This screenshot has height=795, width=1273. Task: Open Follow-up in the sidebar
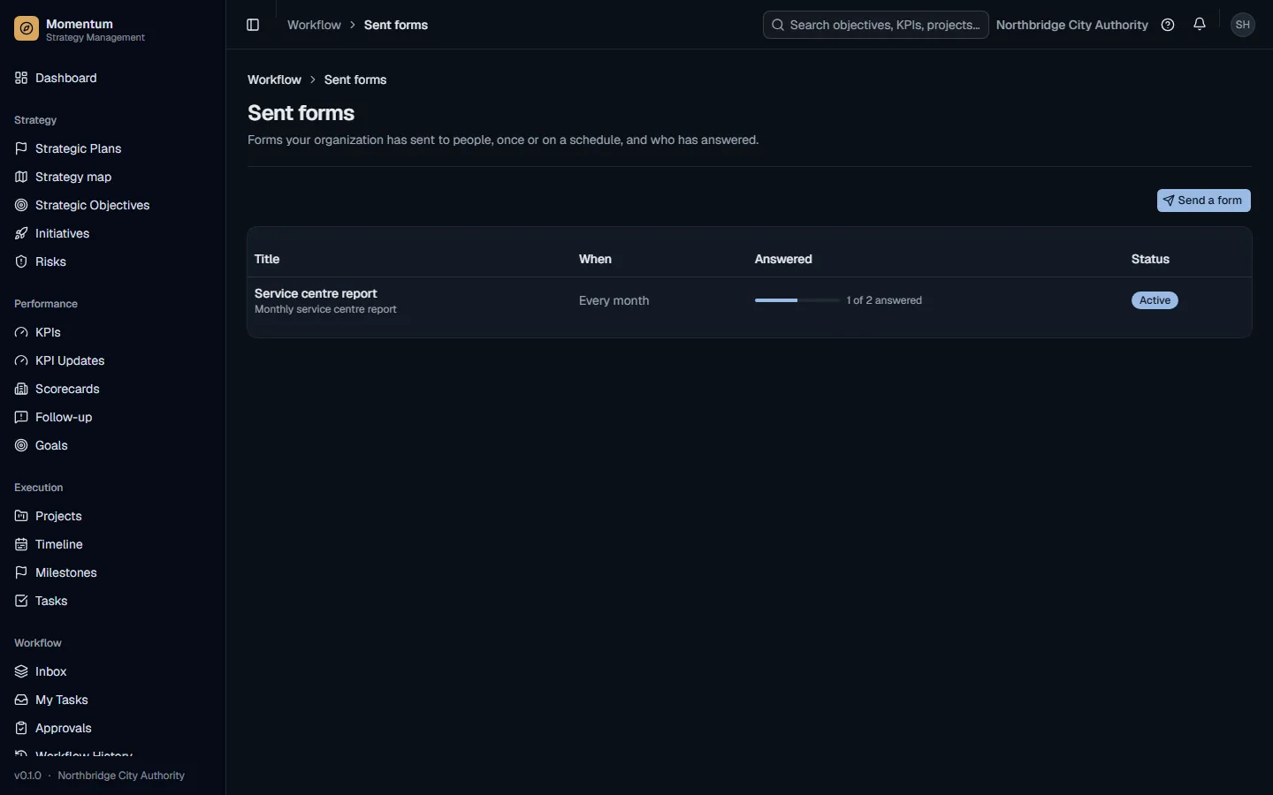[112, 417]
